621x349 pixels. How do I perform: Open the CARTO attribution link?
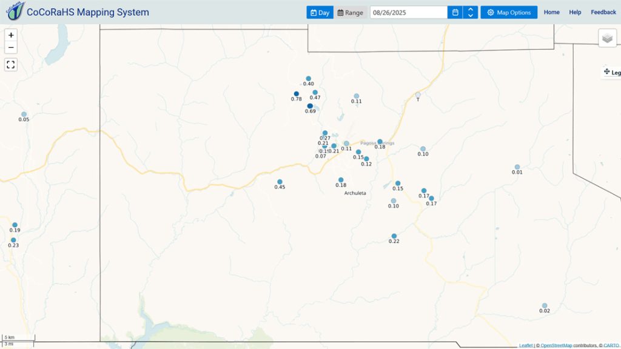(x=611, y=345)
